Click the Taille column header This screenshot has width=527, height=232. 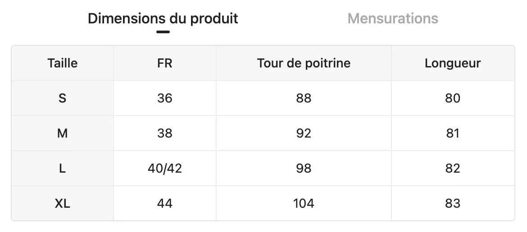63,63
